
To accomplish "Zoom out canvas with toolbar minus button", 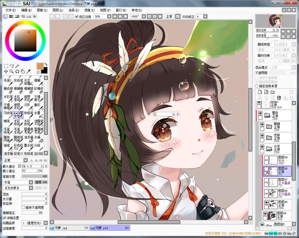I will pos(115,16).
